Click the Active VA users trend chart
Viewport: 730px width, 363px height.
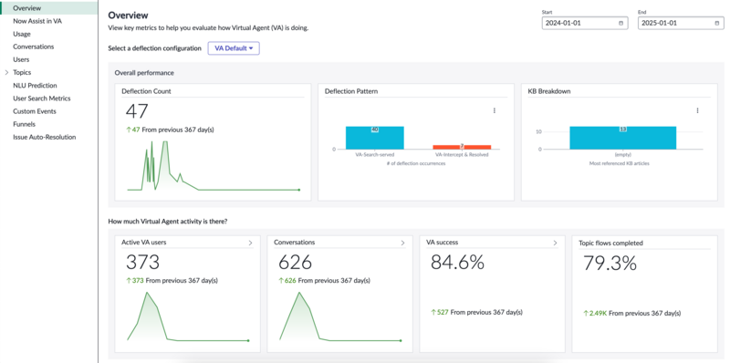(x=188, y=316)
